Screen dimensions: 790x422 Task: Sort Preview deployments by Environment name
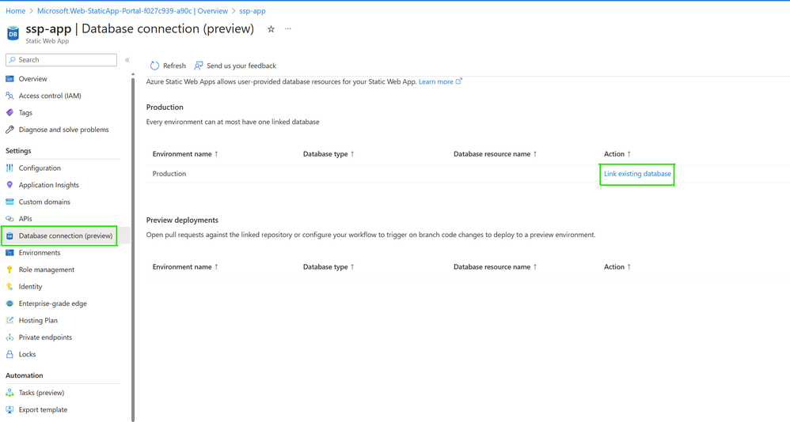tap(185, 267)
